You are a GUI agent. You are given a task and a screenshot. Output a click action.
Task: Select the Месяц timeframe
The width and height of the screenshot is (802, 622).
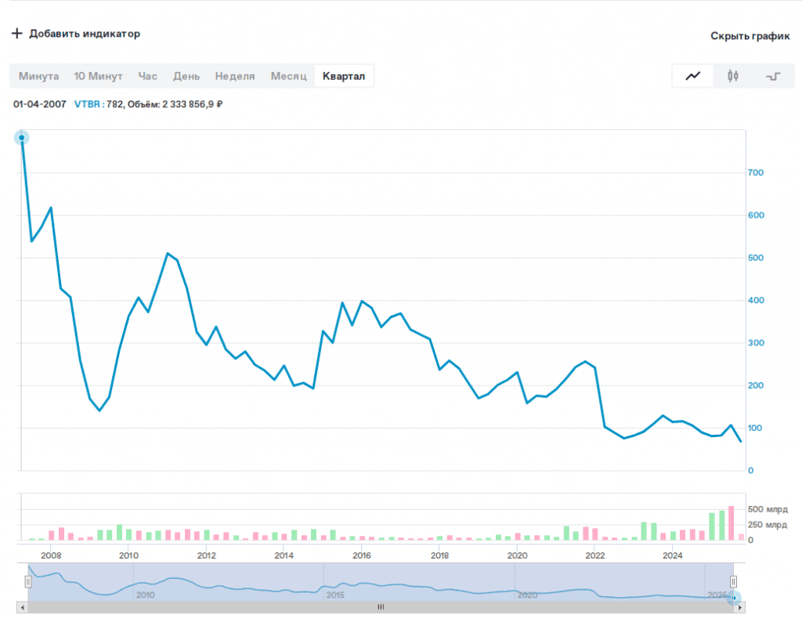coord(287,76)
